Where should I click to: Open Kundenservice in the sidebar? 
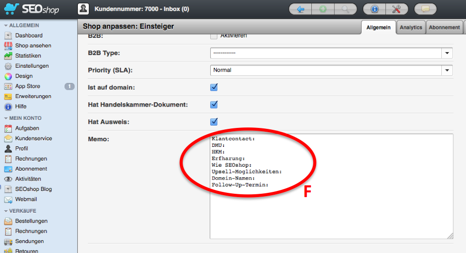coord(33,138)
